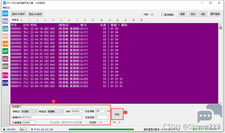This screenshot has height=133, width=225.
Task: Click the 保存 save button
Action: (193, 14)
